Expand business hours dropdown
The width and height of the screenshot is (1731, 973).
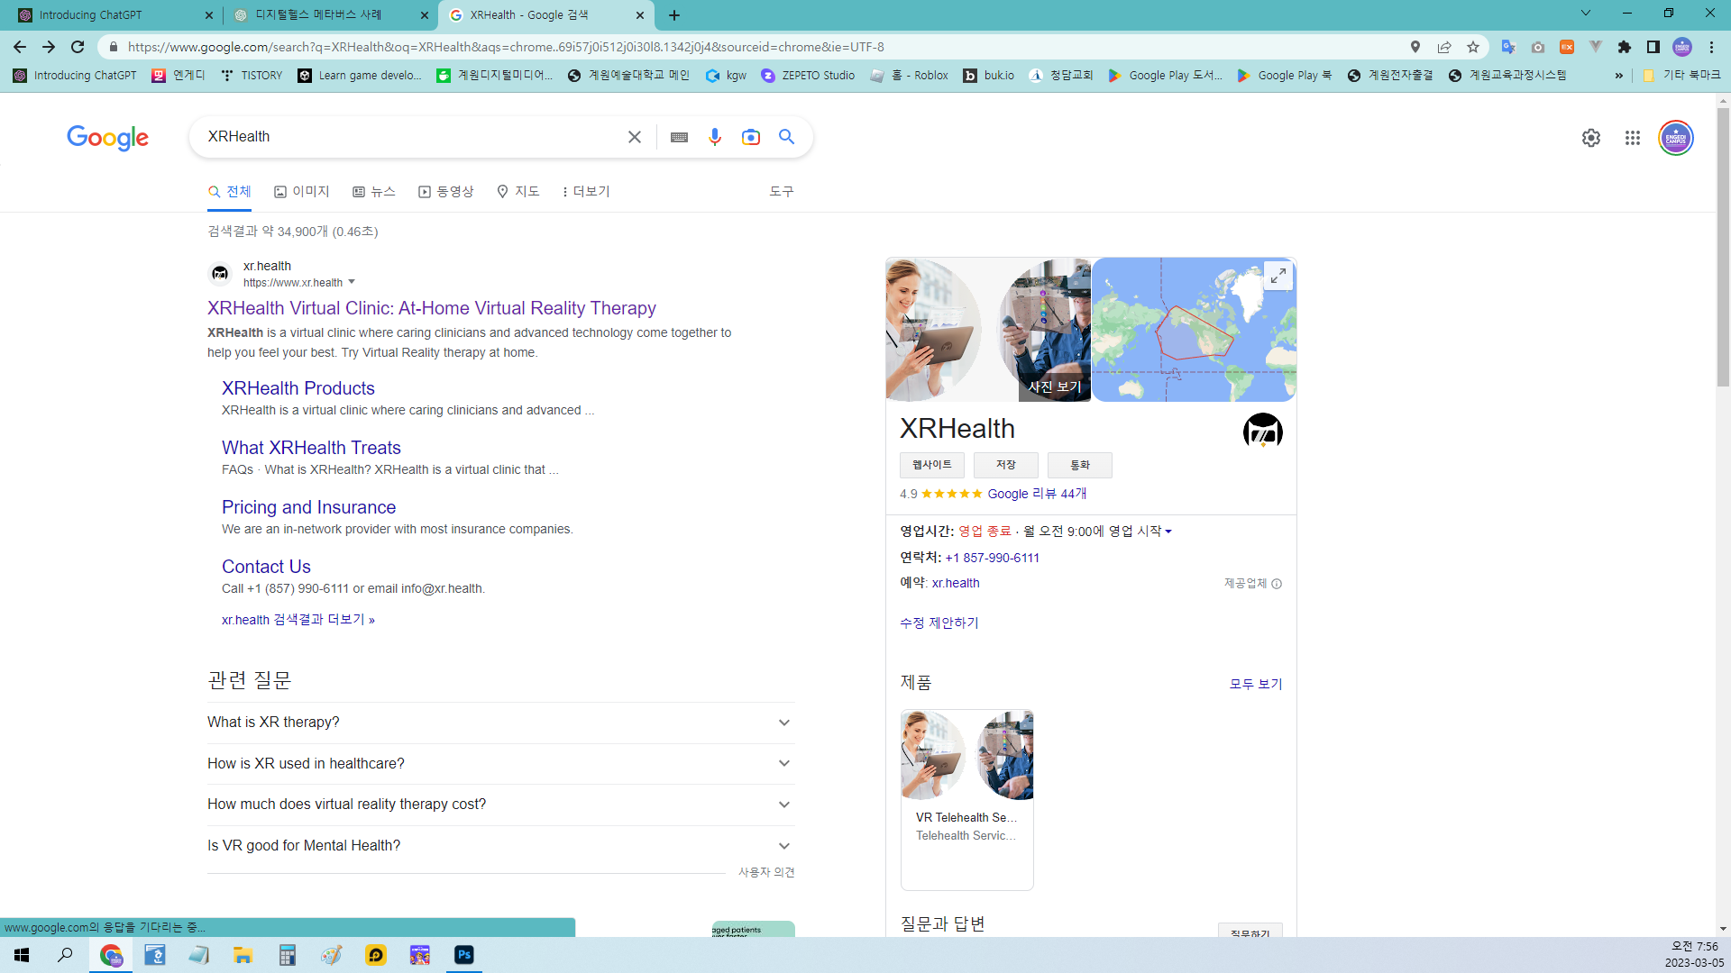[1168, 532]
